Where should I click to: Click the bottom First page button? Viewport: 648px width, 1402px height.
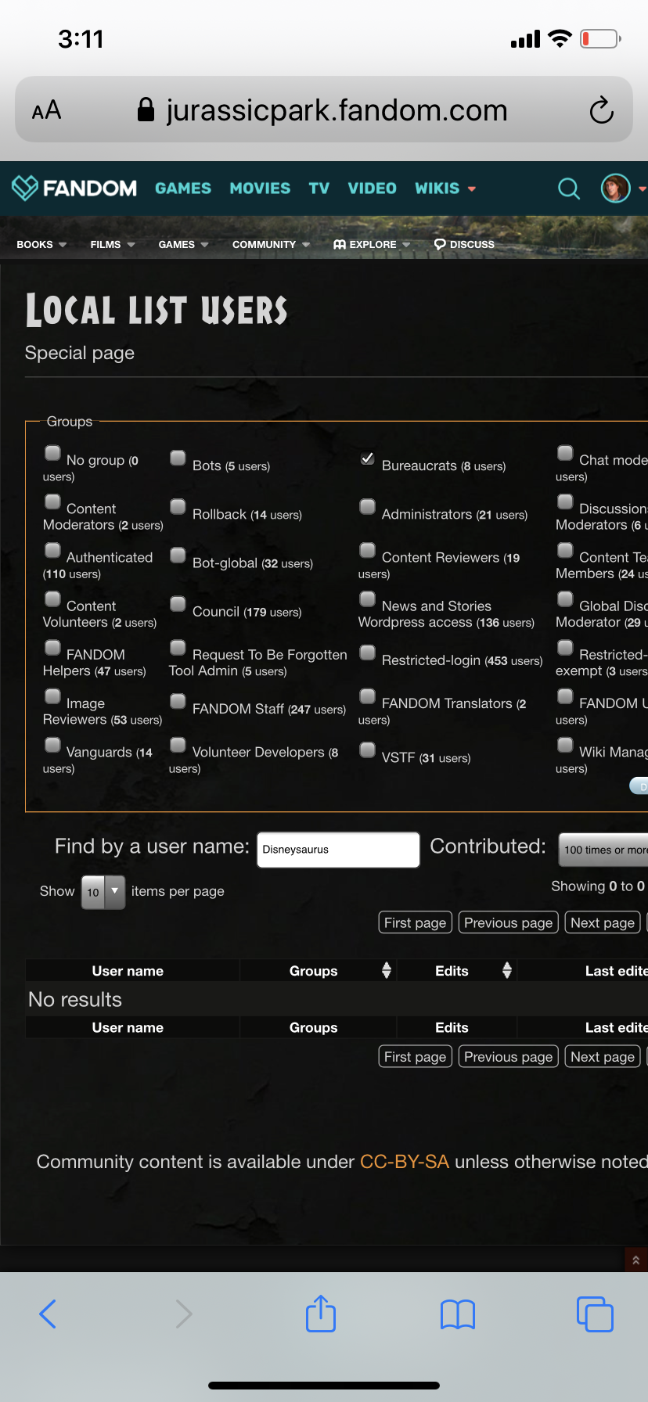point(415,1057)
